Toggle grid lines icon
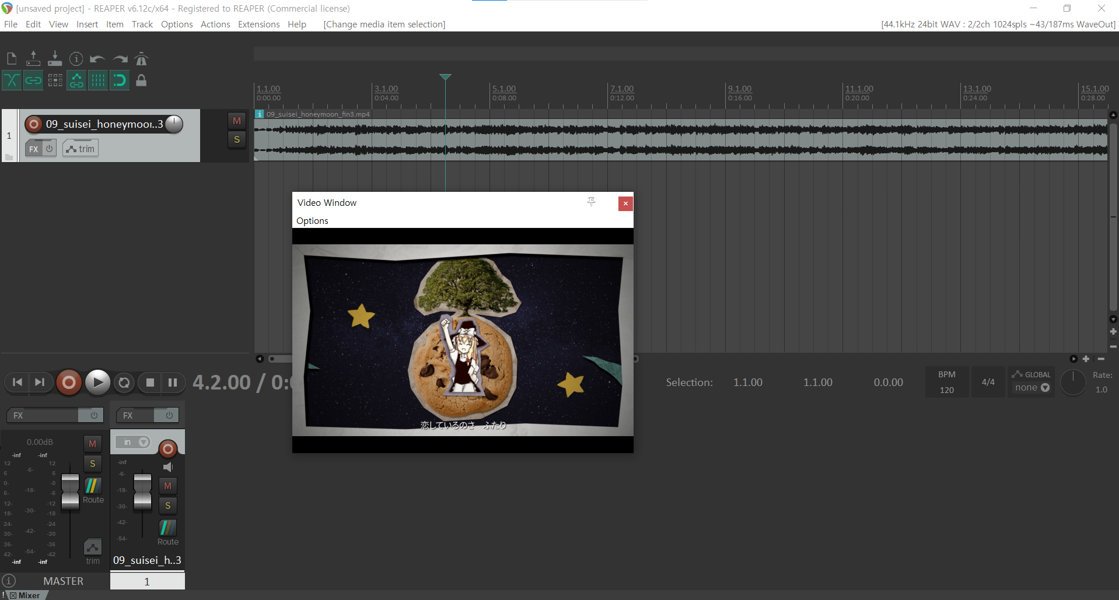 click(x=98, y=80)
